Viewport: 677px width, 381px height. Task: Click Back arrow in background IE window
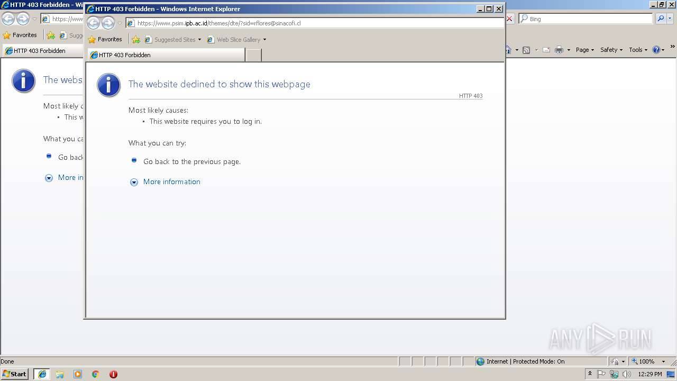click(x=8, y=19)
